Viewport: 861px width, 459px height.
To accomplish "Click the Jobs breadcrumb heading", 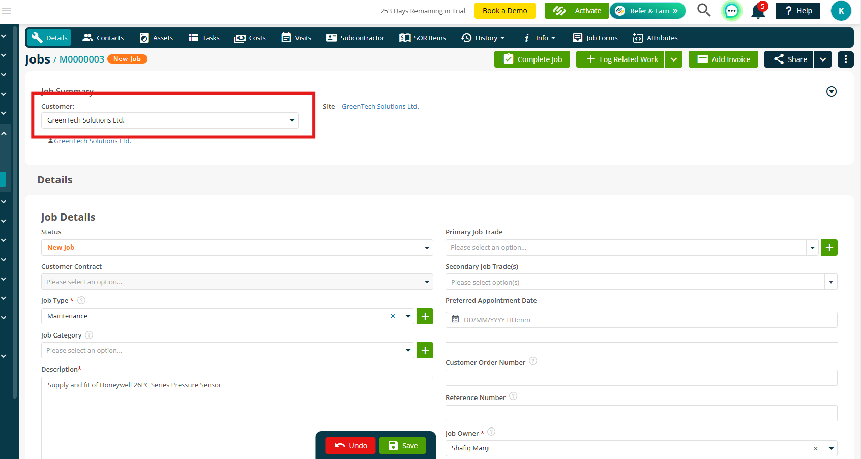I will click(x=38, y=59).
